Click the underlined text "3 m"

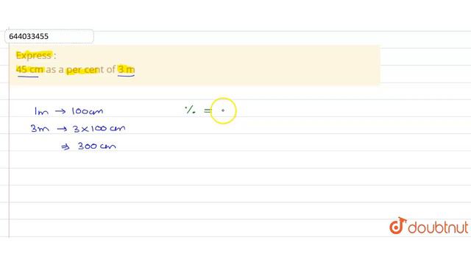(x=126, y=69)
